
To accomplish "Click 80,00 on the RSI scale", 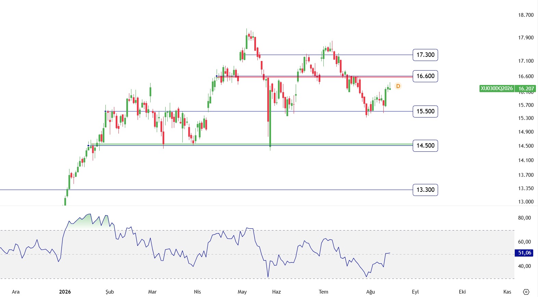I will point(524,218).
